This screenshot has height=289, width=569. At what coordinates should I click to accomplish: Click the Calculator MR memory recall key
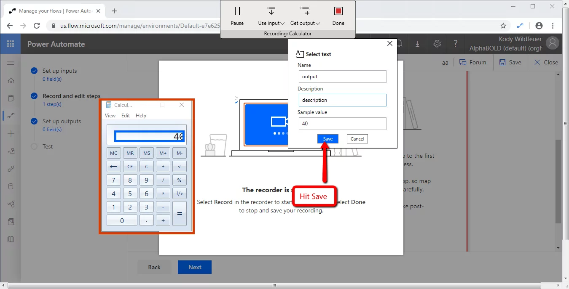click(x=130, y=153)
